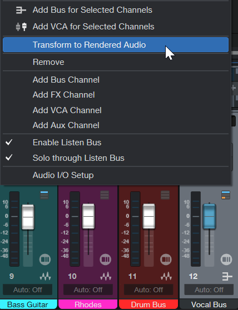Image resolution: width=238 pixels, height=310 pixels.
Task: Toggle Bass Guitar channel expand indicator
Action: point(44,195)
